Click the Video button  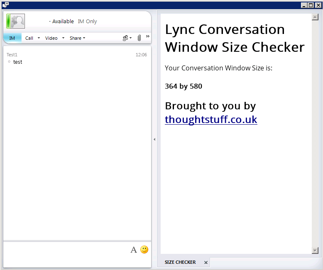click(x=51, y=38)
